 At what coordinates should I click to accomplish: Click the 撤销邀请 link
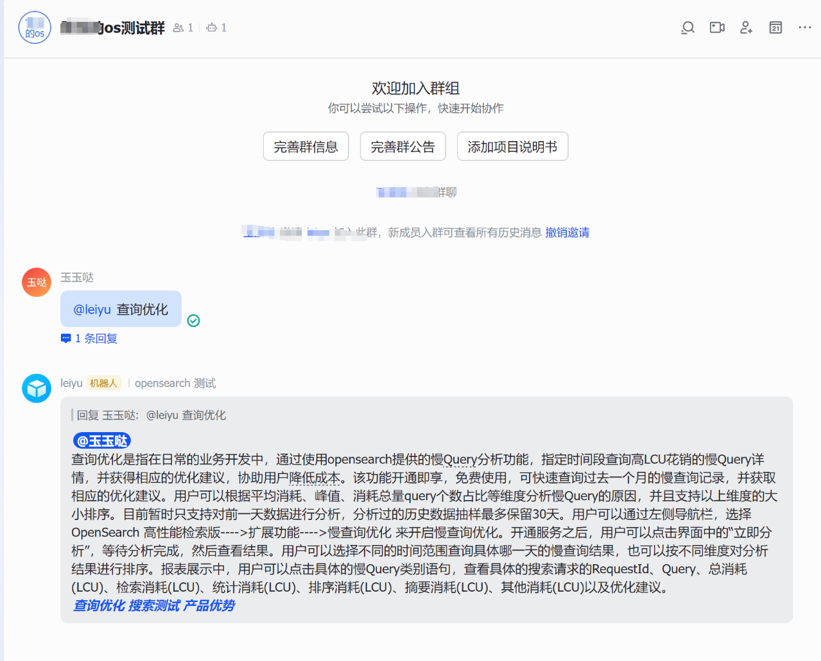(567, 232)
